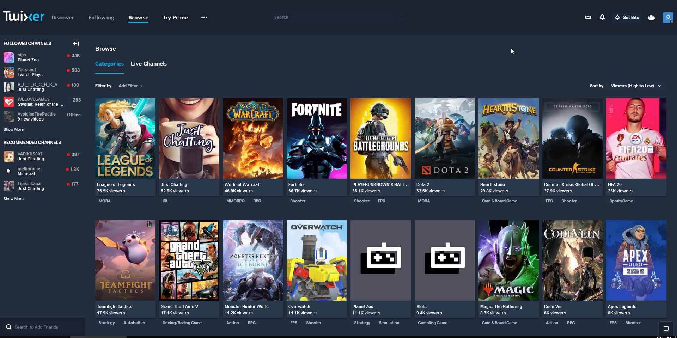Open the Counter-Strike cover thumbnail
The width and height of the screenshot is (677, 338).
click(572, 139)
